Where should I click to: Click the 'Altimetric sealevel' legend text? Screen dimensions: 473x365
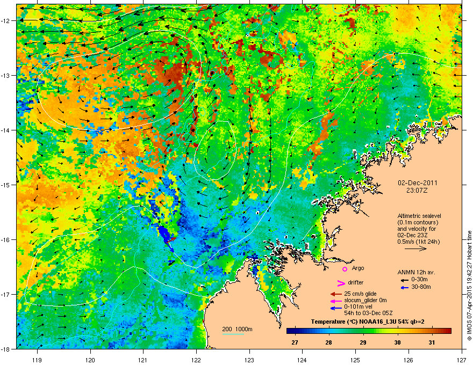[x=419, y=216]
